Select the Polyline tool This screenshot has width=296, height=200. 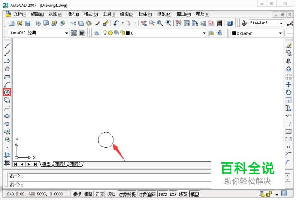click(7, 61)
